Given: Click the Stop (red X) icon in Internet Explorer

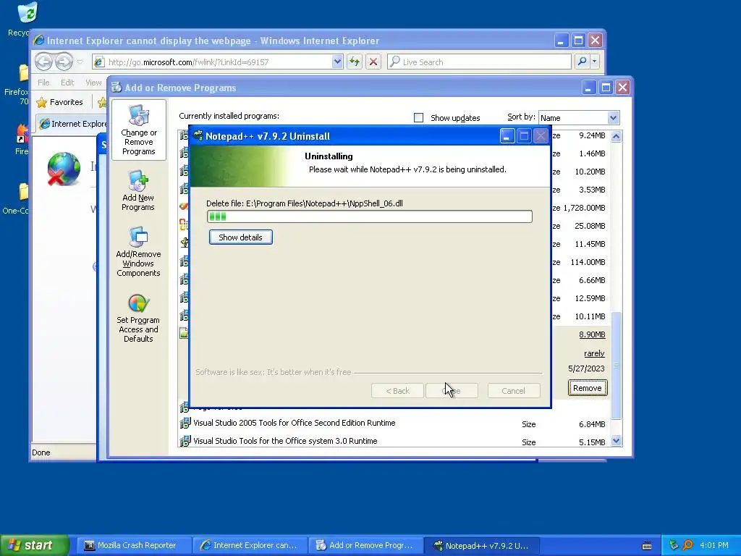Looking at the screenshot, I should (x=373, y=62).
